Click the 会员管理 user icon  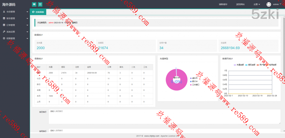pyautogui.click(x=4, y=12)
